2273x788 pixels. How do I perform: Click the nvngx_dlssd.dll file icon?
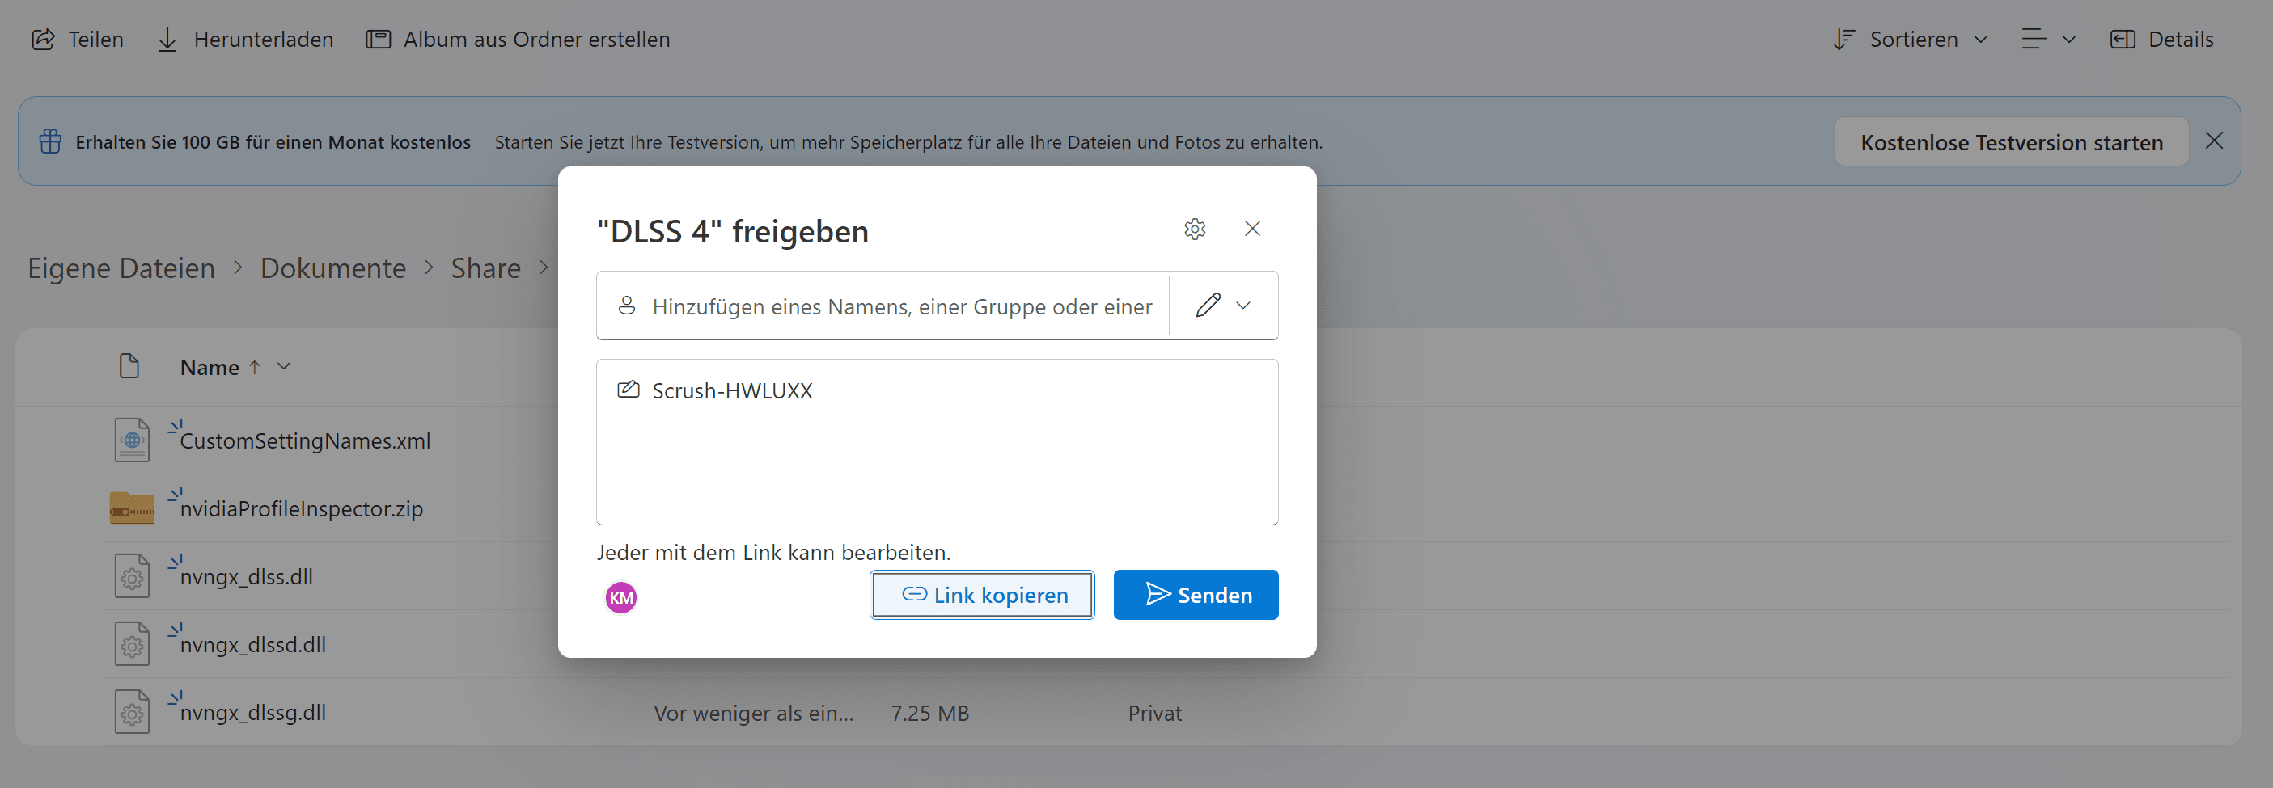pos(132,644)
